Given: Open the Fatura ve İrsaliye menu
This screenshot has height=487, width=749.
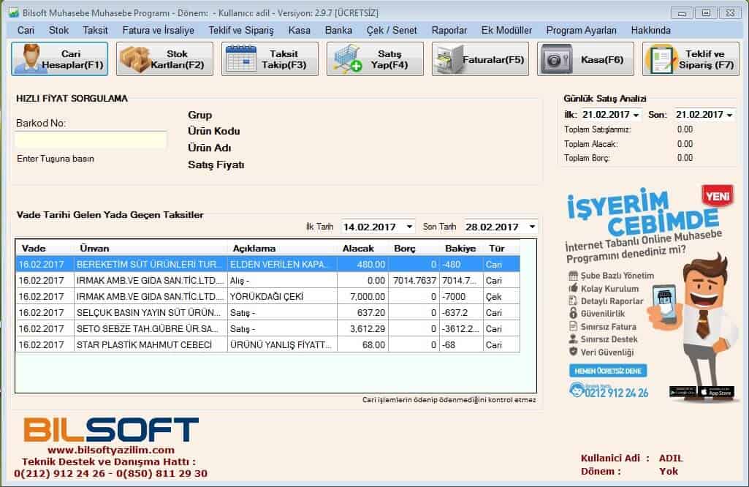Looking at the screenshot, I should point(158,30).
